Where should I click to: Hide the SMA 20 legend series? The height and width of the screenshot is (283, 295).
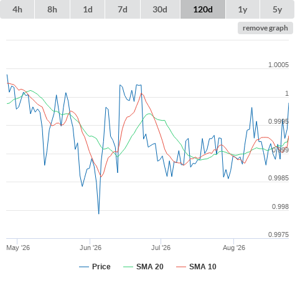click(150, 267)
